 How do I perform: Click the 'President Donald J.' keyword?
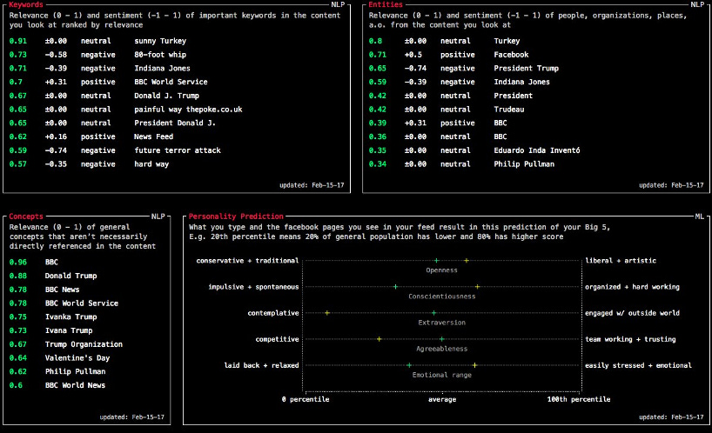[x=175, y=123]
